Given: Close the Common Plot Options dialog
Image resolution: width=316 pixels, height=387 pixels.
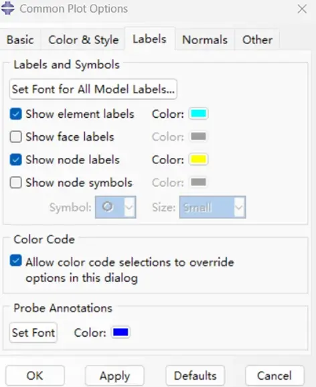Looking at the screenshot, I should coord(302,9).
